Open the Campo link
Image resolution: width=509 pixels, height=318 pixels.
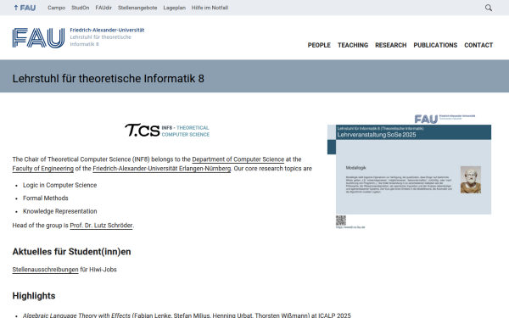click(57, 8)
